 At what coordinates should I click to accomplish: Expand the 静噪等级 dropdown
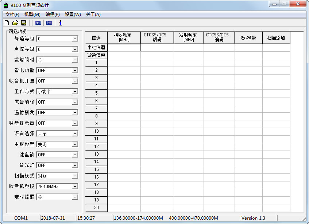pyautogui.click(x=75, y=39)
